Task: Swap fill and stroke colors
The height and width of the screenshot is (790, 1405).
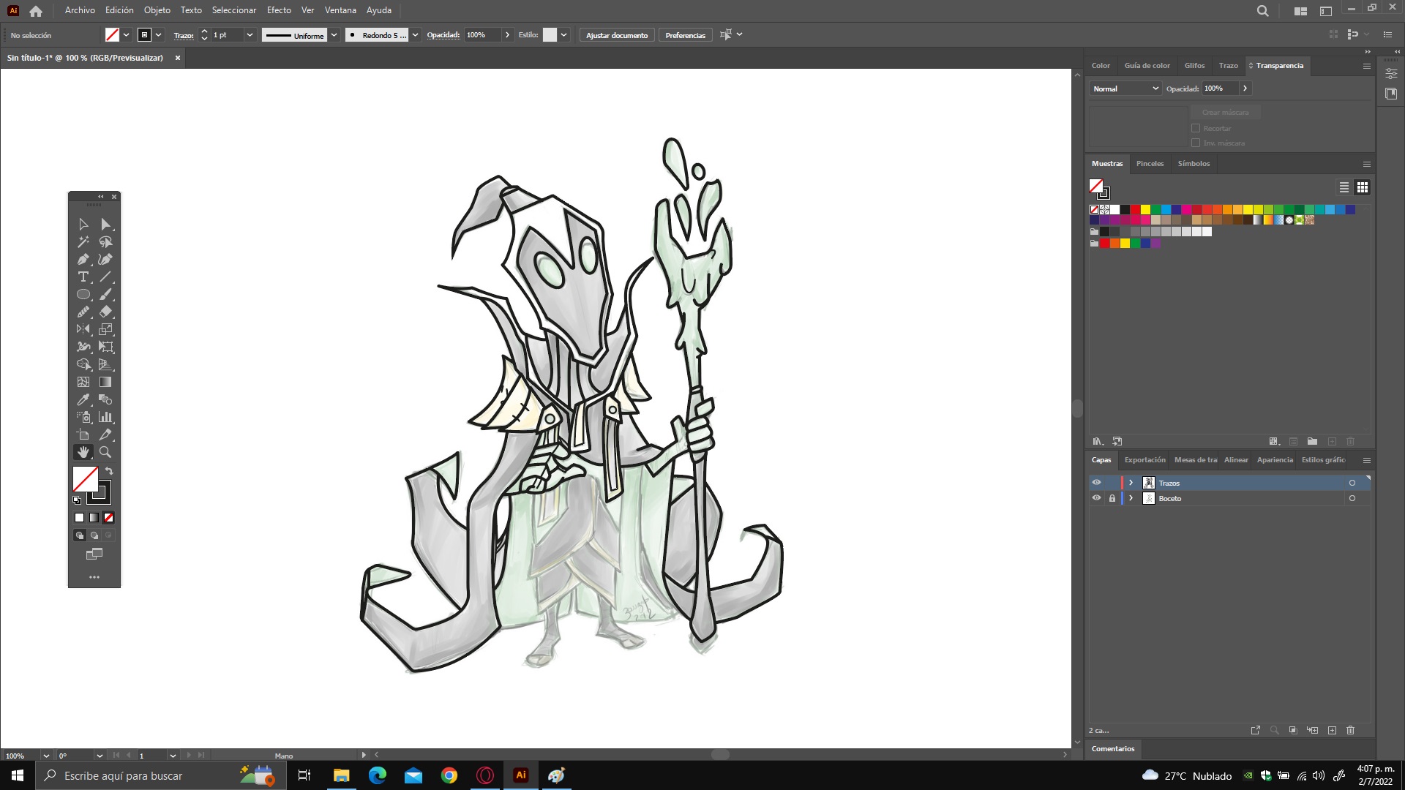Action: (x=109, y=471)
